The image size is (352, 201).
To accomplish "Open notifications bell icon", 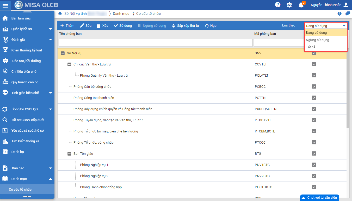I will (301, 5).
